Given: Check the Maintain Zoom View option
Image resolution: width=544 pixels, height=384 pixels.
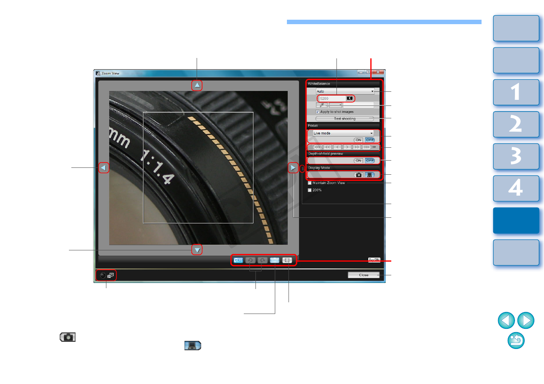Looking at the screenshot, I should pyautogui.click(x=310, y=183).
